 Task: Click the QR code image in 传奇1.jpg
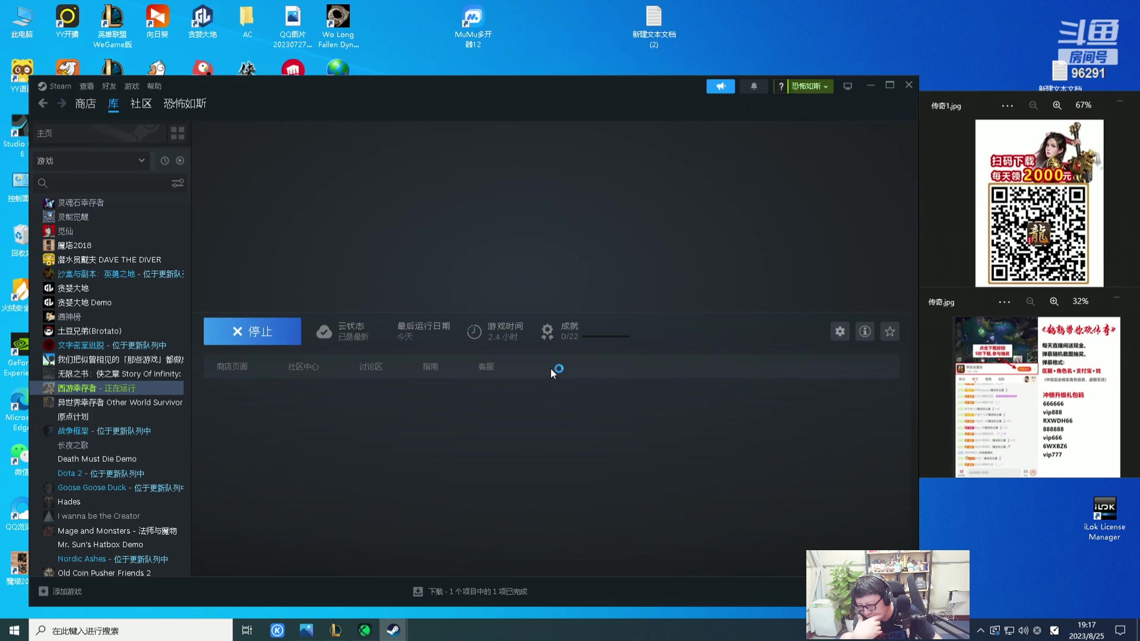click(x=1038, y=233)
